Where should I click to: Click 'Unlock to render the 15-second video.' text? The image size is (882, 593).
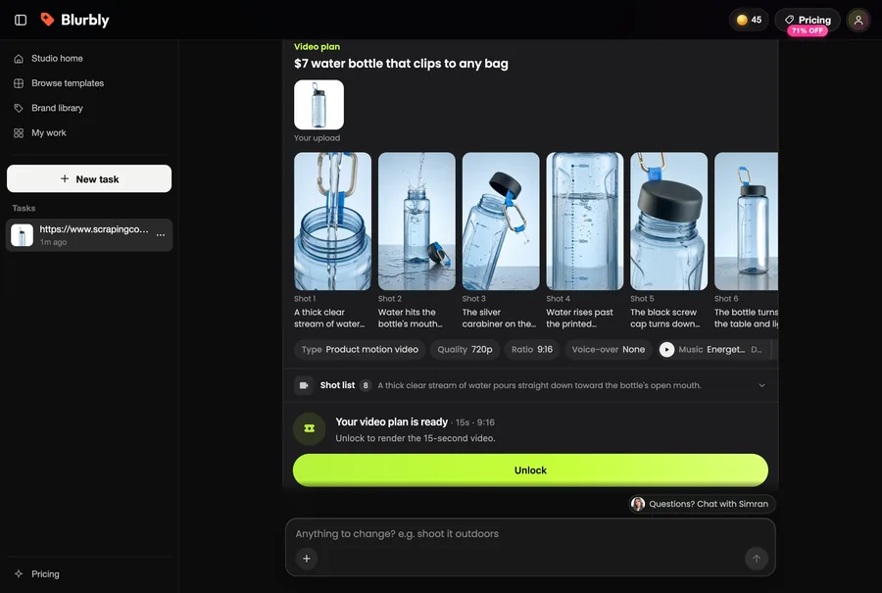coord(416,438)
